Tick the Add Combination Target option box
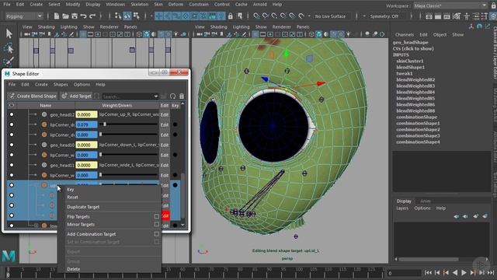 (156, 234)
